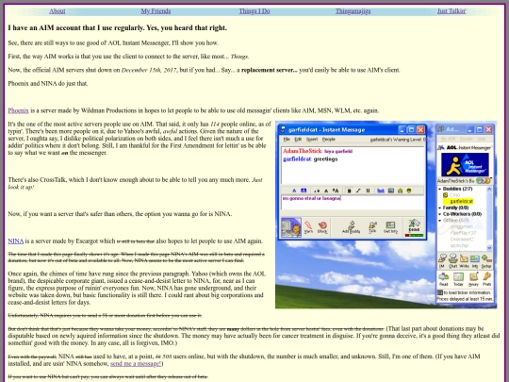
Task: Click the Warn icon in the IM window
Action: pyautogui.click(x=308, y=227)
